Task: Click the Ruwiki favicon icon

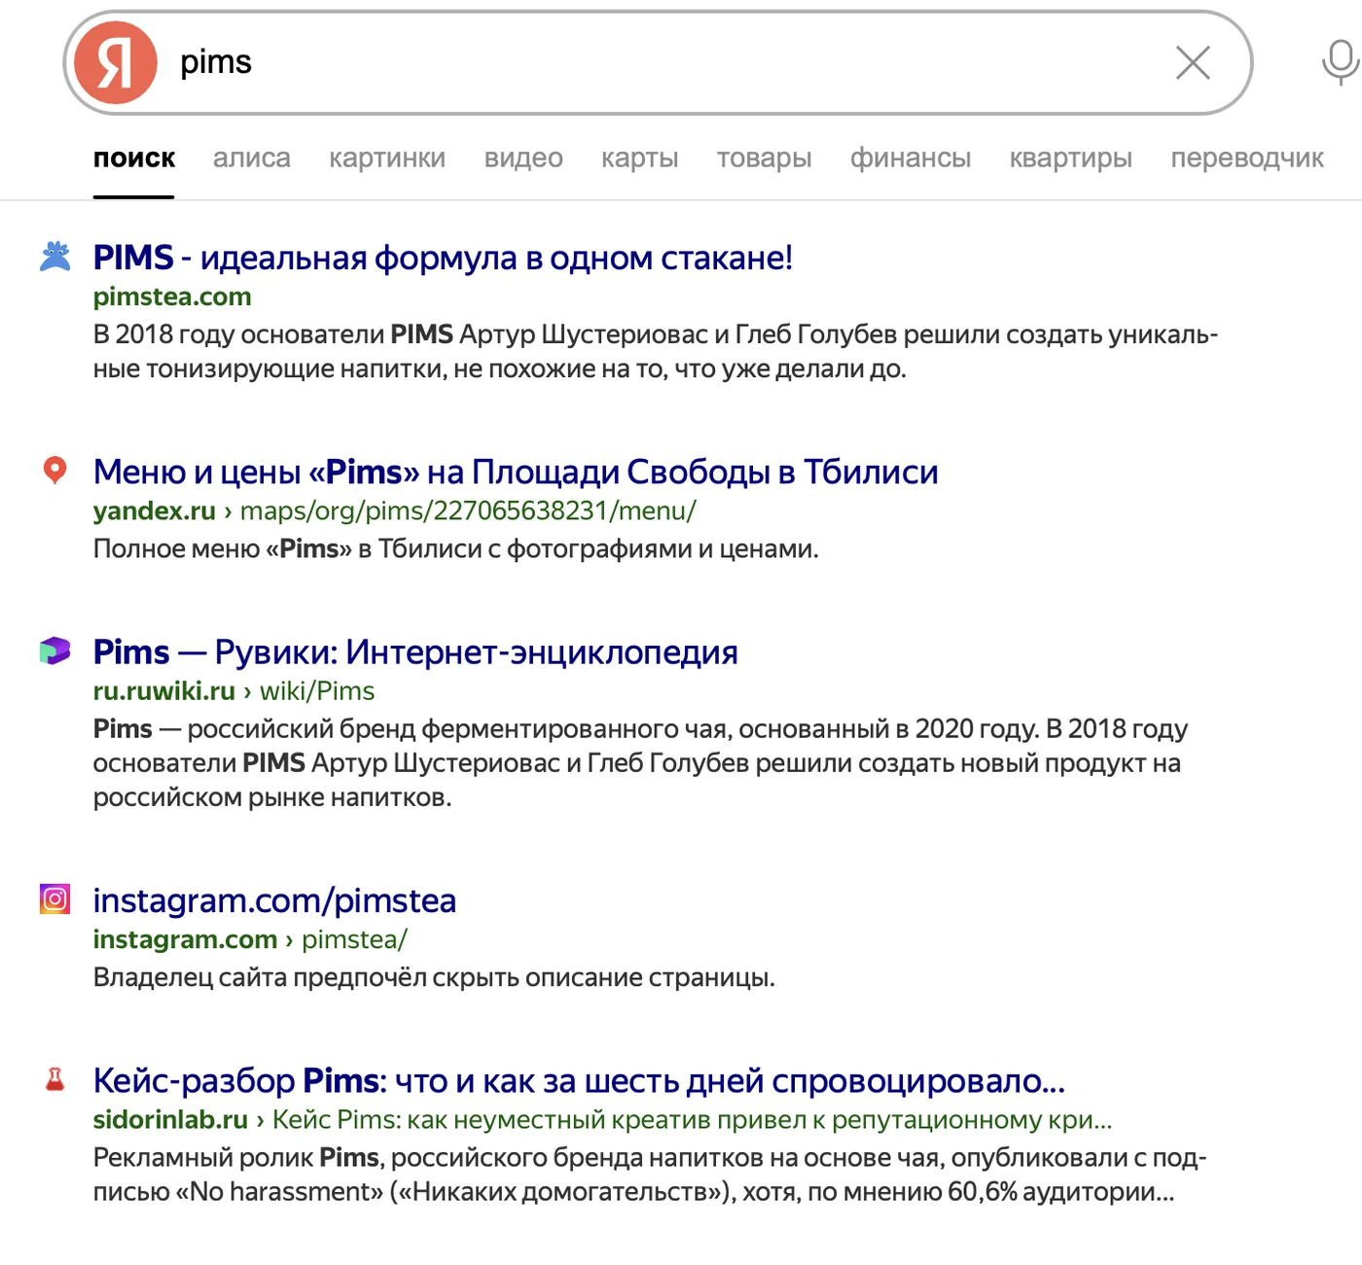Action: point(55,650)
